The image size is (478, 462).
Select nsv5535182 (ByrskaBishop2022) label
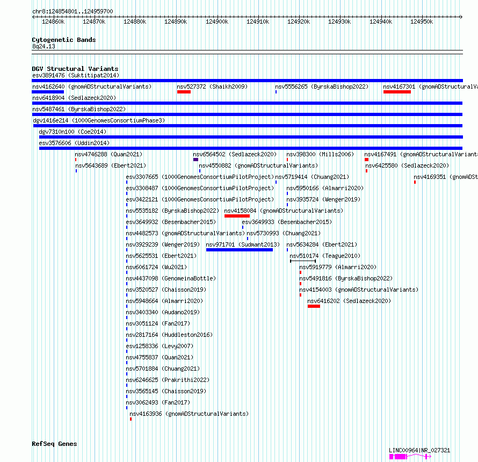tap(172, 211)
